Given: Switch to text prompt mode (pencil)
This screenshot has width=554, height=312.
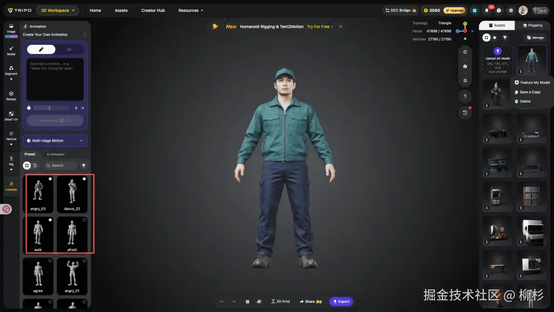Looking at the screenshot, I should pyautogui.click(x=42, y=49).
